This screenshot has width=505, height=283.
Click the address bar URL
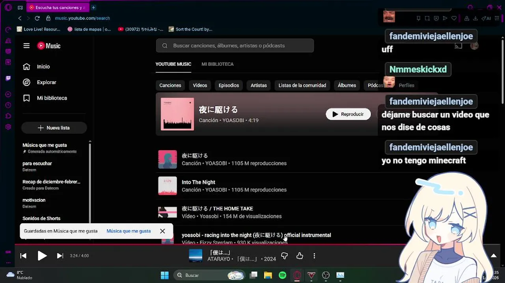tap(82, 18)
